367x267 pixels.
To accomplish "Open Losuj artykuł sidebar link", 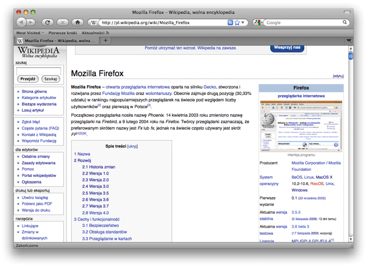I will (33, 110).
